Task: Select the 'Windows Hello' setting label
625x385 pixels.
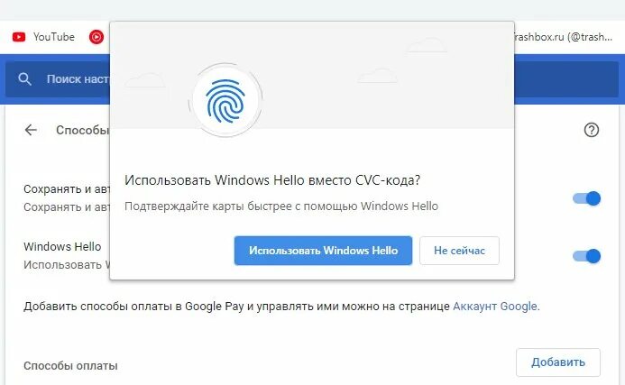Action: click(62, 247)
